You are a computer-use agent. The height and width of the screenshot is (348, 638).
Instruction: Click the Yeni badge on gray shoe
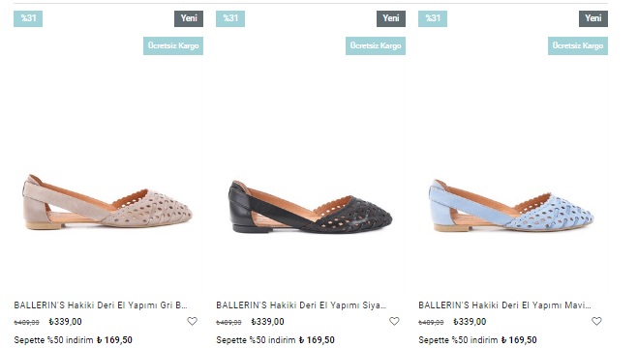(x=189, y=18)
